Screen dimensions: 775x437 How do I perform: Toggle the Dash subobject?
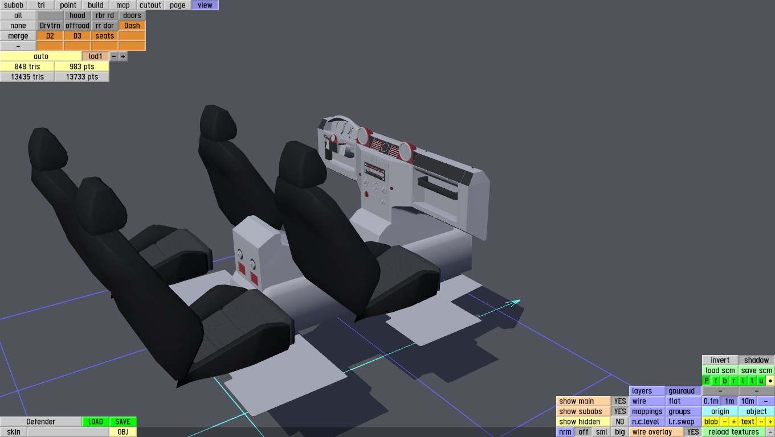point(132,26)
